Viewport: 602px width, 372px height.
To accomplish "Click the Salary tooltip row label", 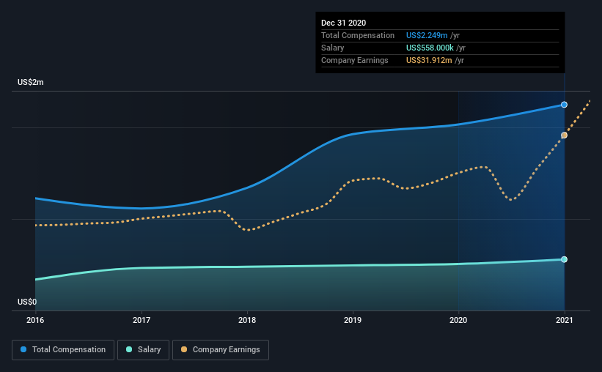I will (x=332, y=48).
